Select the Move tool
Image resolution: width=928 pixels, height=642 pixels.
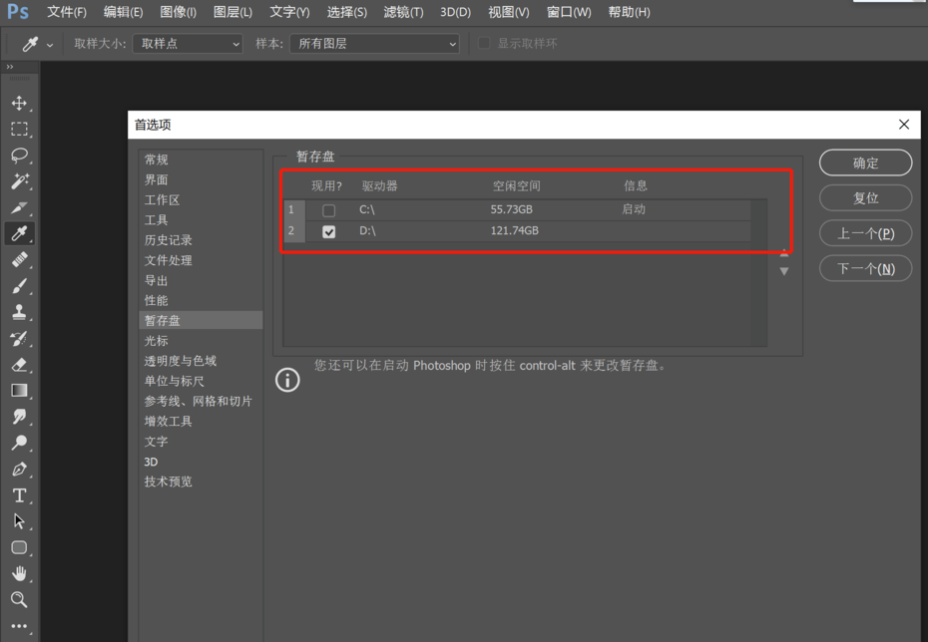(x=19, y=103)
